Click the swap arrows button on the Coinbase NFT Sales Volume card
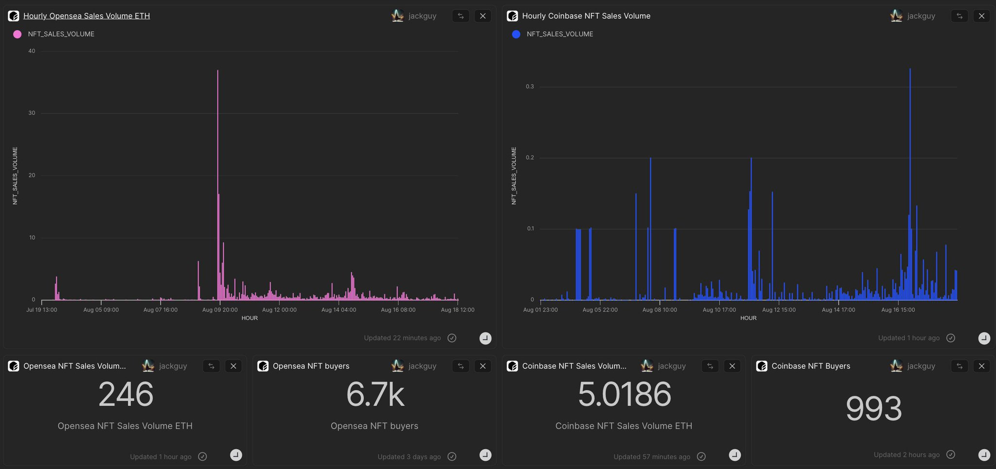Screen dimensions: 996x469 click(710, 366)
